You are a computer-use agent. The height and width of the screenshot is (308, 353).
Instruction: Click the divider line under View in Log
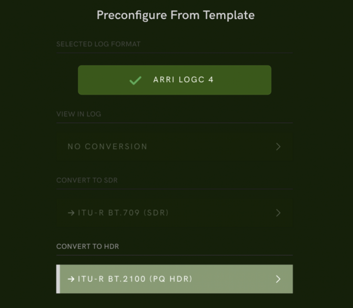(175, 123)
